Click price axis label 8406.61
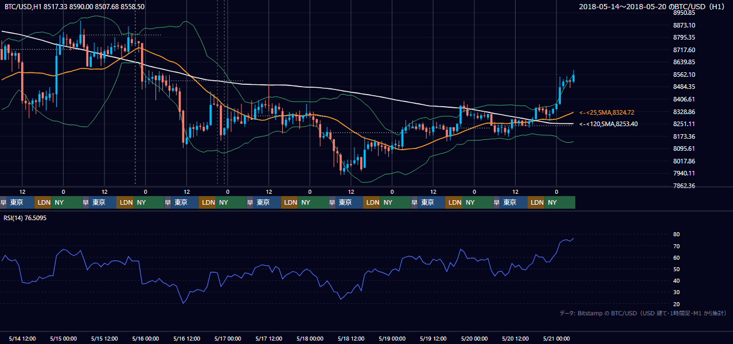This screenshot has width=733, height=344. click(x=684, y=99)
